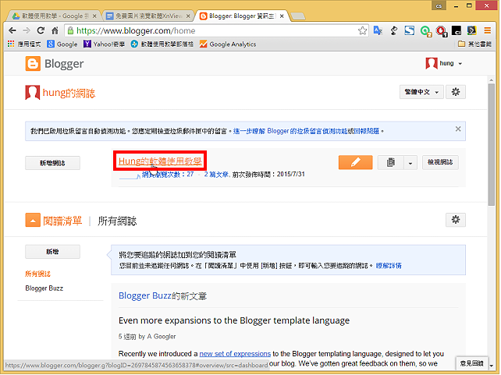
Task: Open the browser home page icon
Action: pyautogui.click(x=55, y=30)
